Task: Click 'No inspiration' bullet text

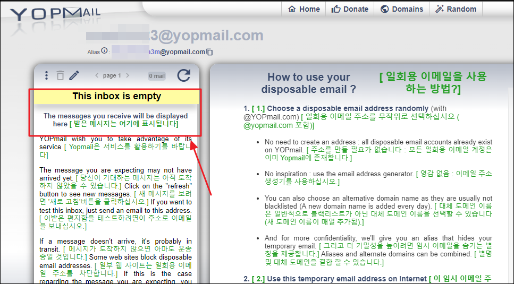Action: click(378, 178)
